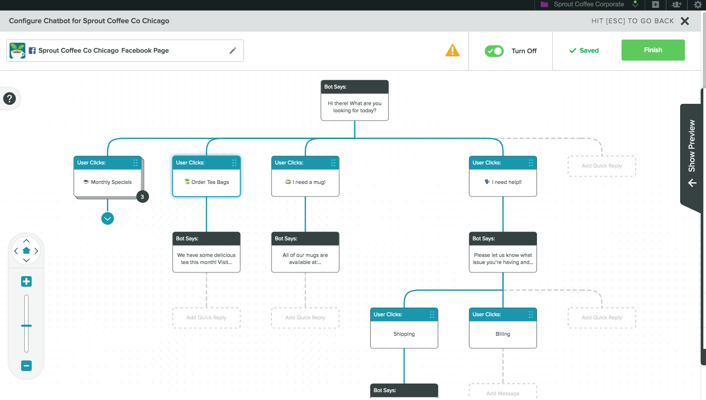Click the Finish button

point(653,50)
